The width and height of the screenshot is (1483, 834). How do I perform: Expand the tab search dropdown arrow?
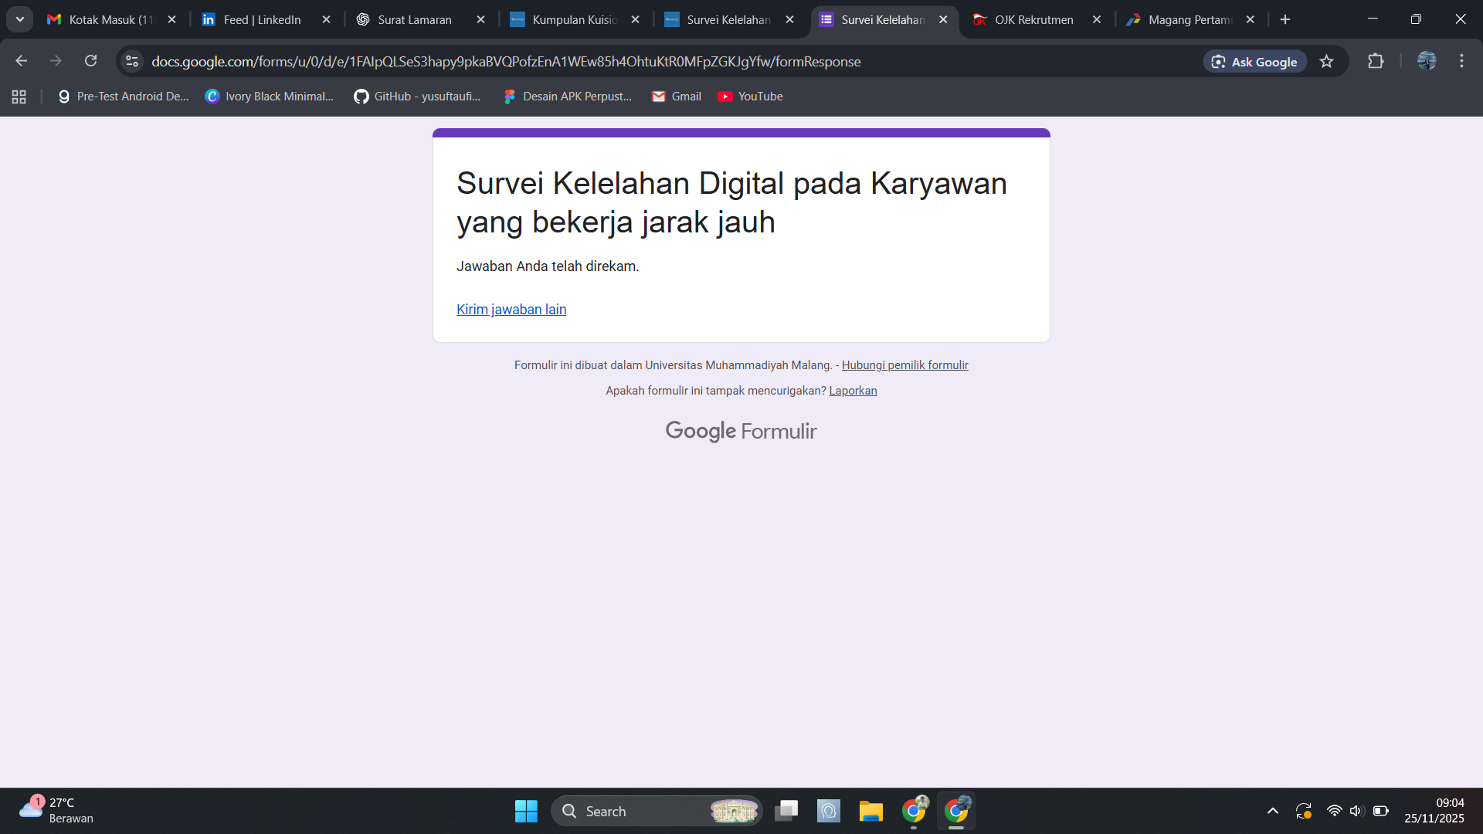point(20,19)
